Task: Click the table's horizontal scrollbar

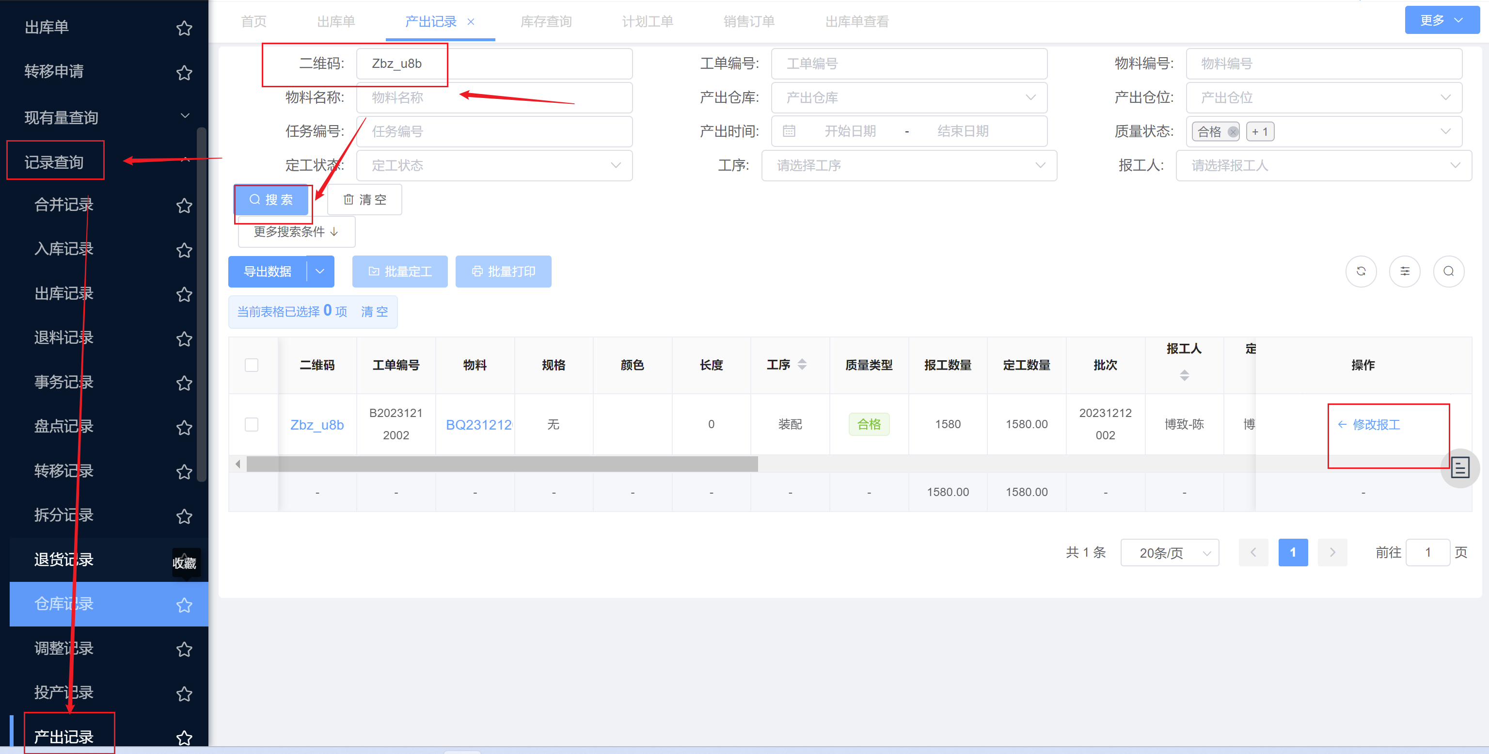Action: (502, 464)
